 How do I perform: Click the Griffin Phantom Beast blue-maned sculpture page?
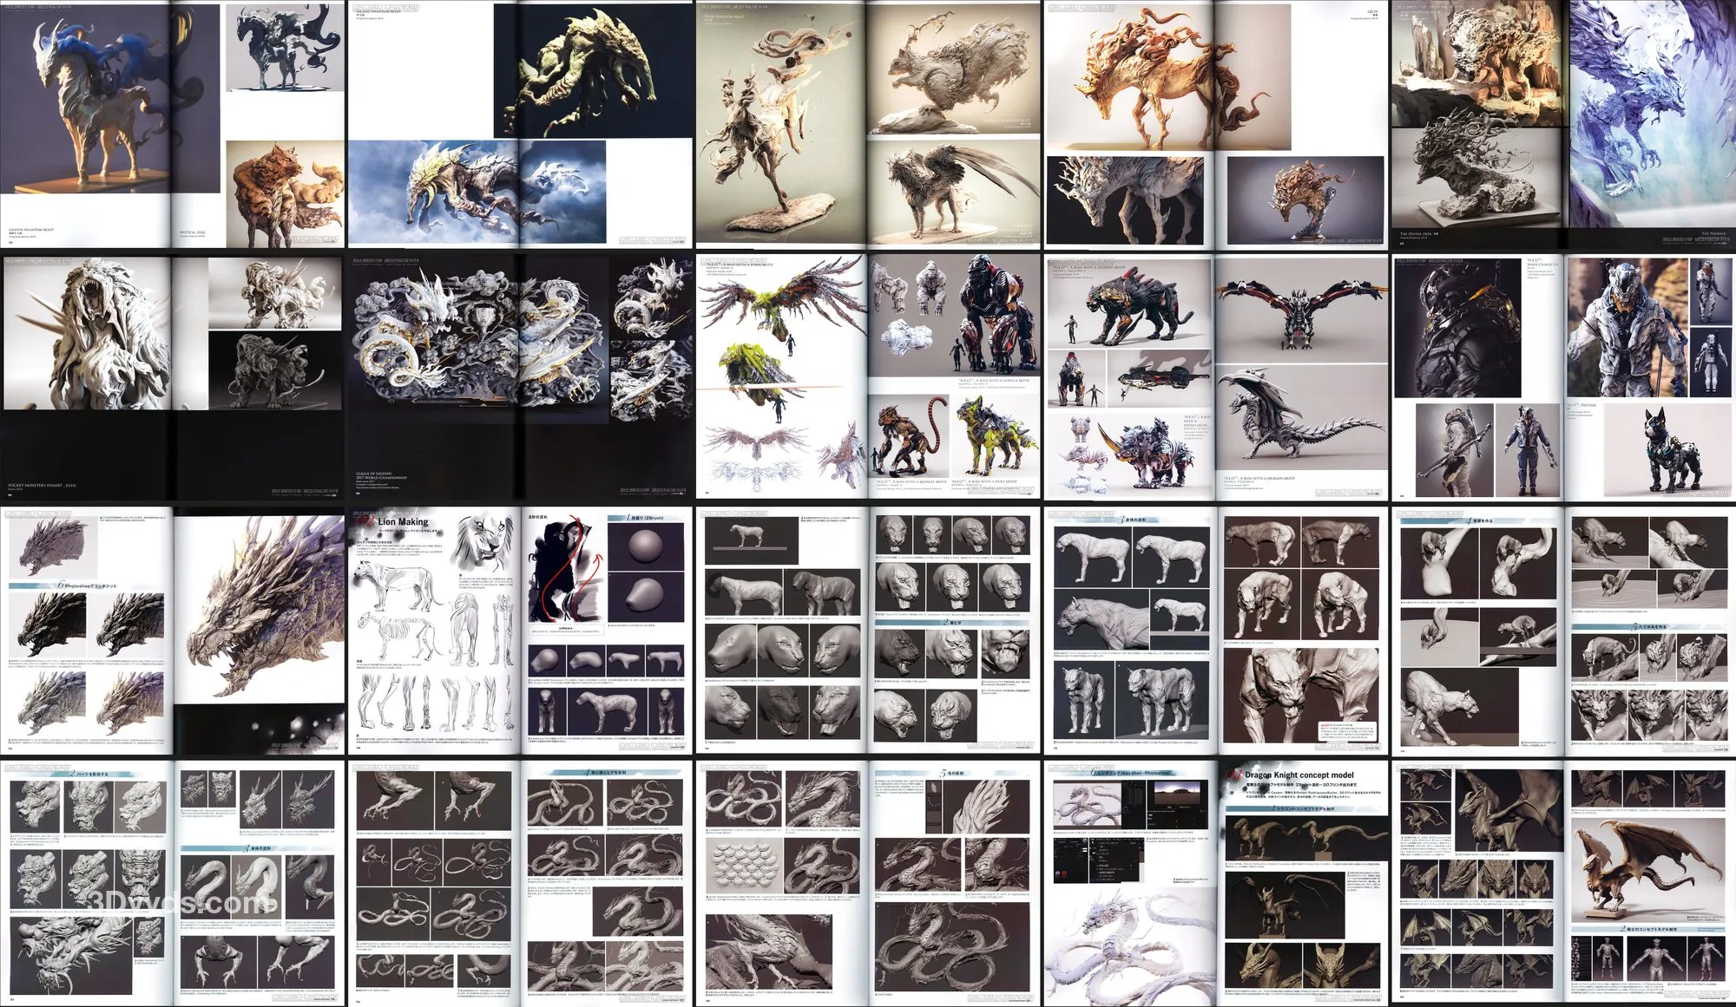[87, 100]
